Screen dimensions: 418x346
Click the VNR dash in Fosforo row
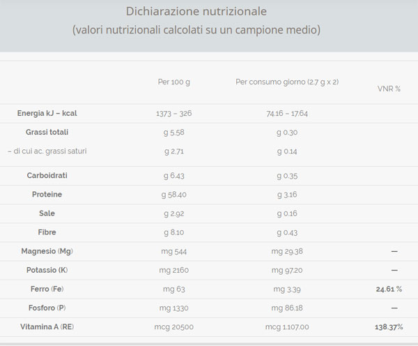[x=394, y=308]
